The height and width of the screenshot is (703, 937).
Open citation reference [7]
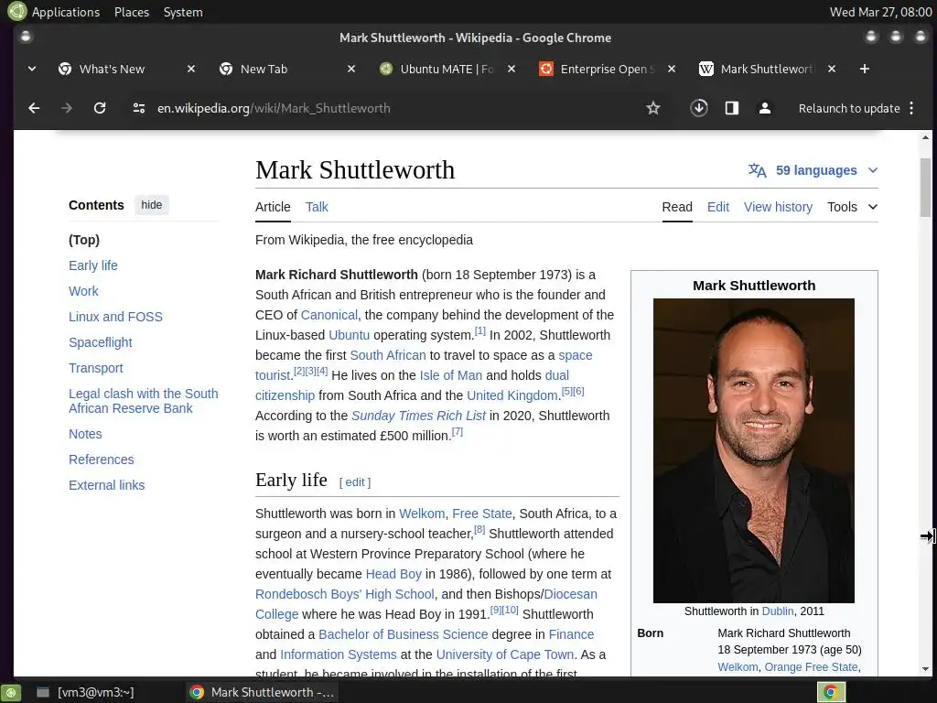click(x=458, y=432)
